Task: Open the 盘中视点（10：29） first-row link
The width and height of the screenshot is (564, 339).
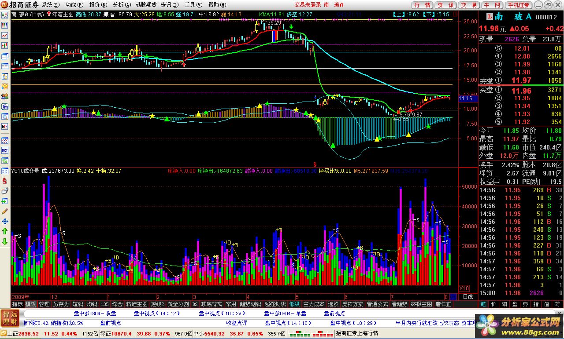Action: tap(222, 313)
